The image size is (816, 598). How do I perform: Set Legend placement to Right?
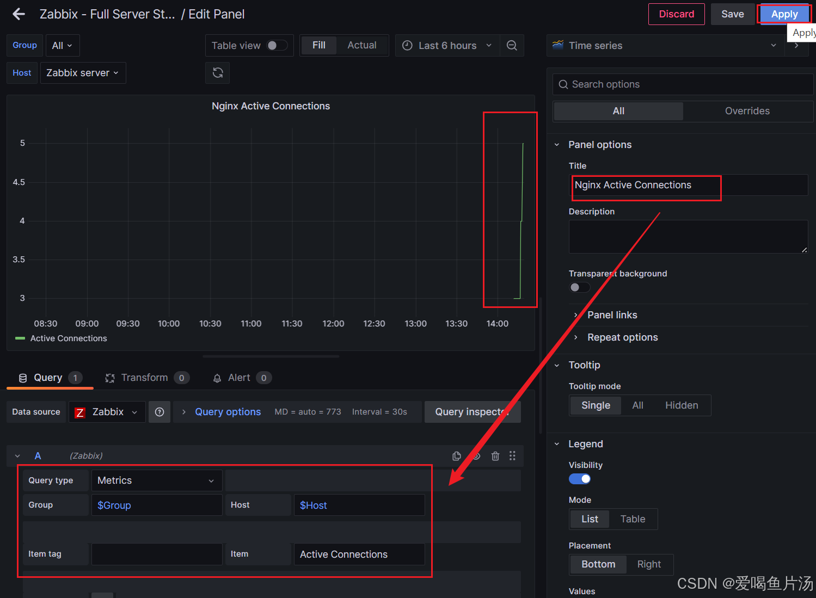(649, 564)
